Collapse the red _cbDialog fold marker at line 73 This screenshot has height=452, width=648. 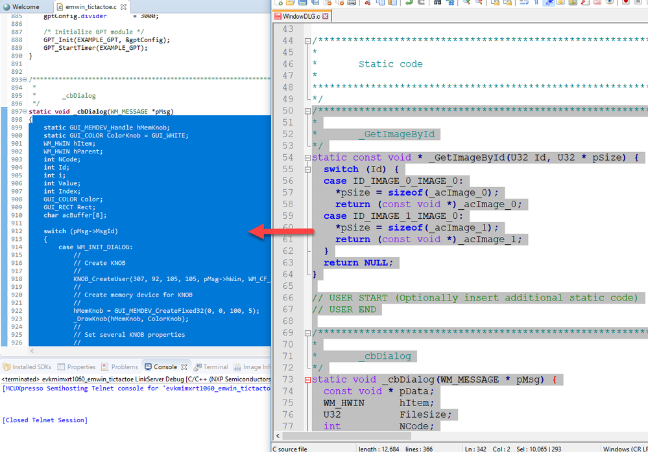tap(307, 380)
